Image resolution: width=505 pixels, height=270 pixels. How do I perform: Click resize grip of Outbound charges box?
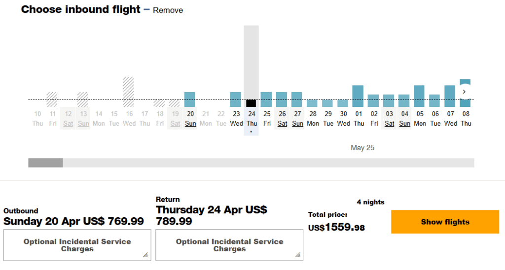pyautogui.click(x=146, y=255)
